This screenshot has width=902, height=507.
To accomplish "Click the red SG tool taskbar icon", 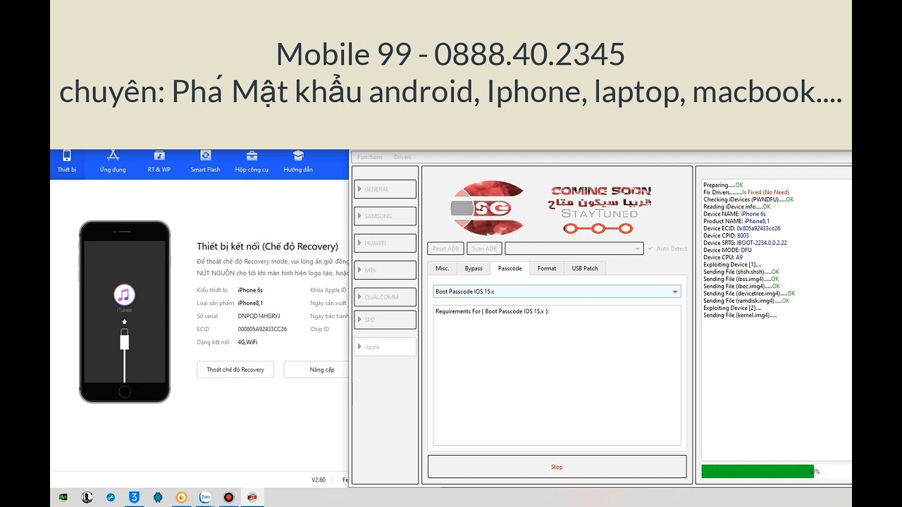I will pos(252,497).
